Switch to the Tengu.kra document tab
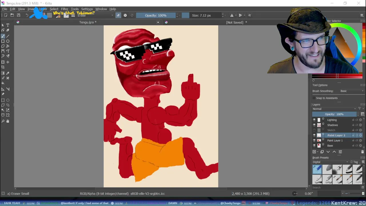Viewport: 366px width, 206px height. point(88,22)
